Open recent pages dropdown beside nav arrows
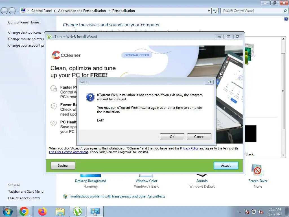The width and height of the screenshot is (289, 217). coord(18,11)
